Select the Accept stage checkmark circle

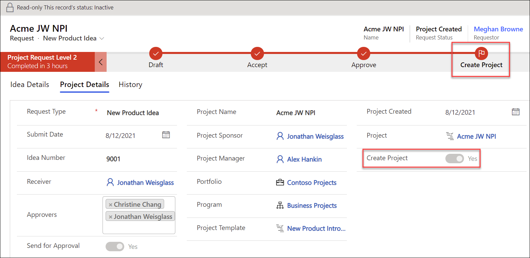pos(257,53)
